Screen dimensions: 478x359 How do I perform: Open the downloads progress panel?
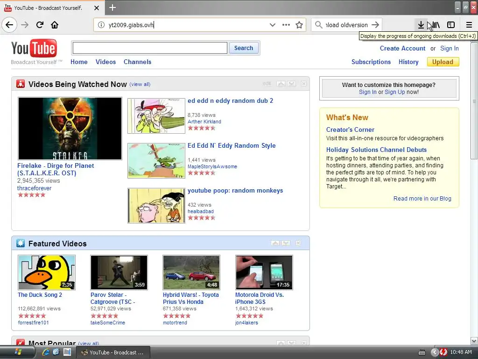tap(421, 25)
